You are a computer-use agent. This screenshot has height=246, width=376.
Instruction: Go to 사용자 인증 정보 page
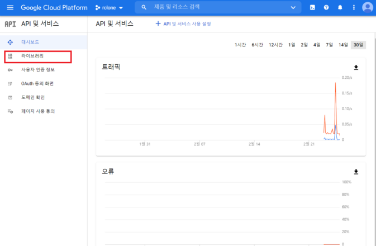pos(38,70)
